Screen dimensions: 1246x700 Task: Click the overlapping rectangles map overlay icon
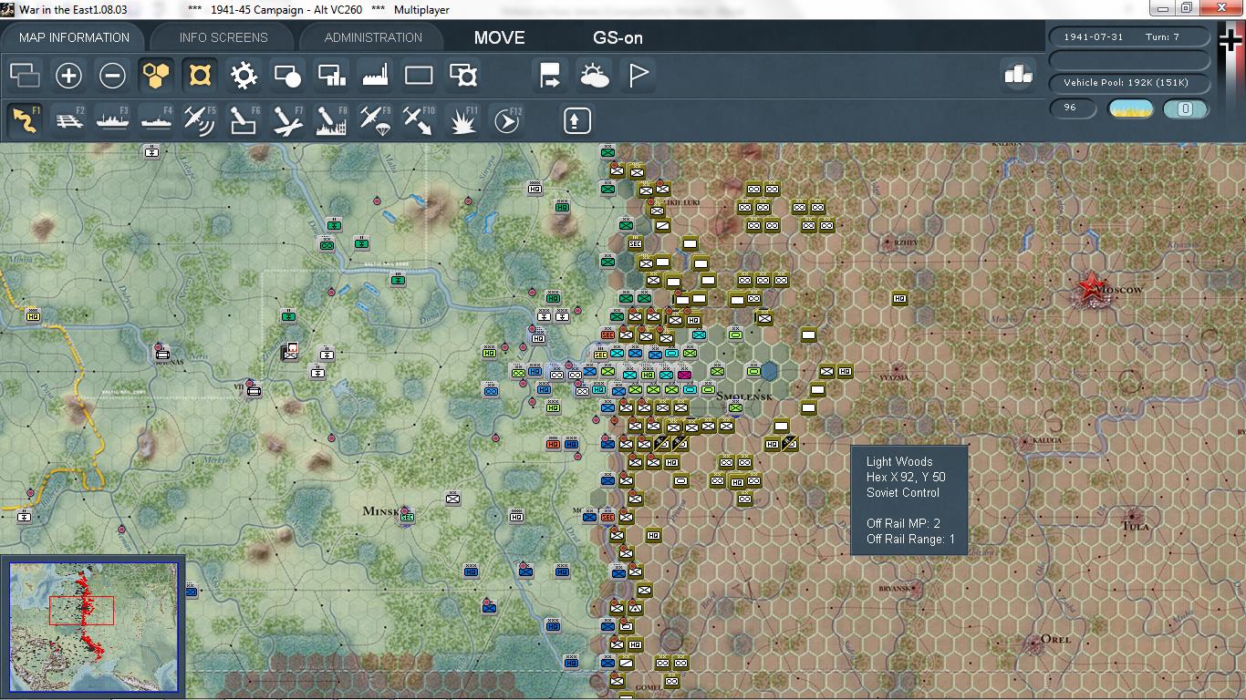[x=25, y=76]
